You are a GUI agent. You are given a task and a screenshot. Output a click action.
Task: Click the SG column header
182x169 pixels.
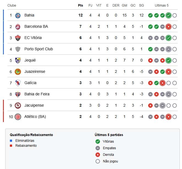click(x=141, y=5)
